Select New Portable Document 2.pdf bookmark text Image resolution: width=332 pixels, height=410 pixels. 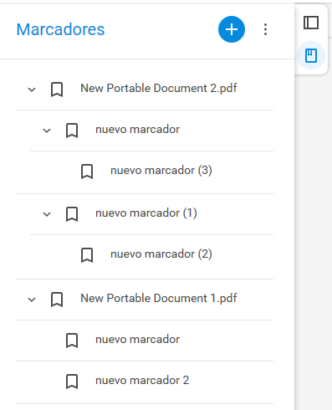click(159, 88)
